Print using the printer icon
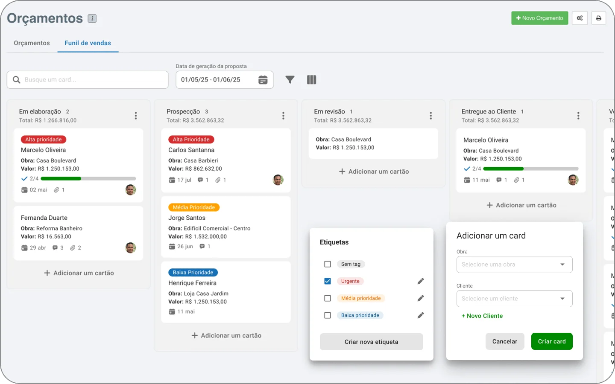 599,18
